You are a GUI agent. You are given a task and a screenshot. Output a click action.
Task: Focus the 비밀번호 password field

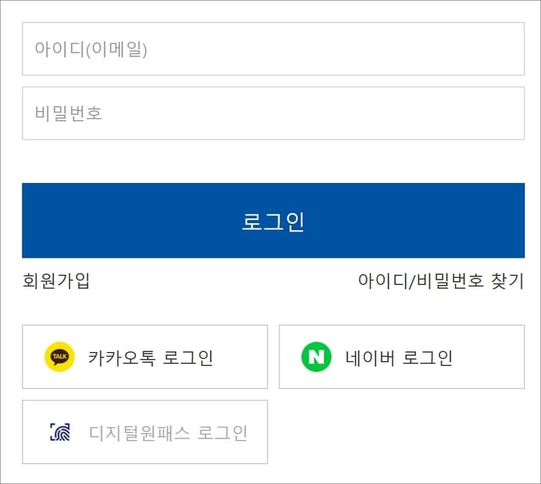274,113
